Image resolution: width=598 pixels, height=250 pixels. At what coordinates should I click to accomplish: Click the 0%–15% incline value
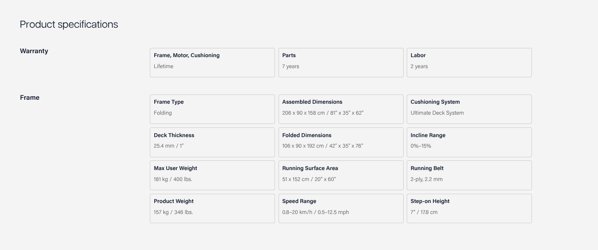click(421, 146)
